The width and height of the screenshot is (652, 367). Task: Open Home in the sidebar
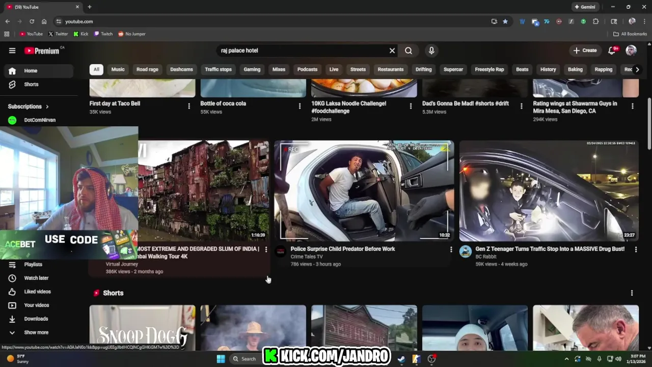[x=38, y=71]
